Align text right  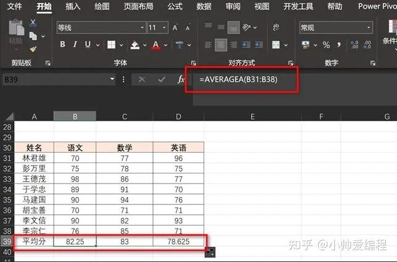click(x=234, y=45)
